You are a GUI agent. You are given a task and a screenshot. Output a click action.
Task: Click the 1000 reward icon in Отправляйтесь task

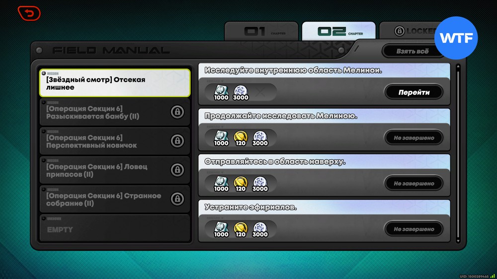point(221,183)
